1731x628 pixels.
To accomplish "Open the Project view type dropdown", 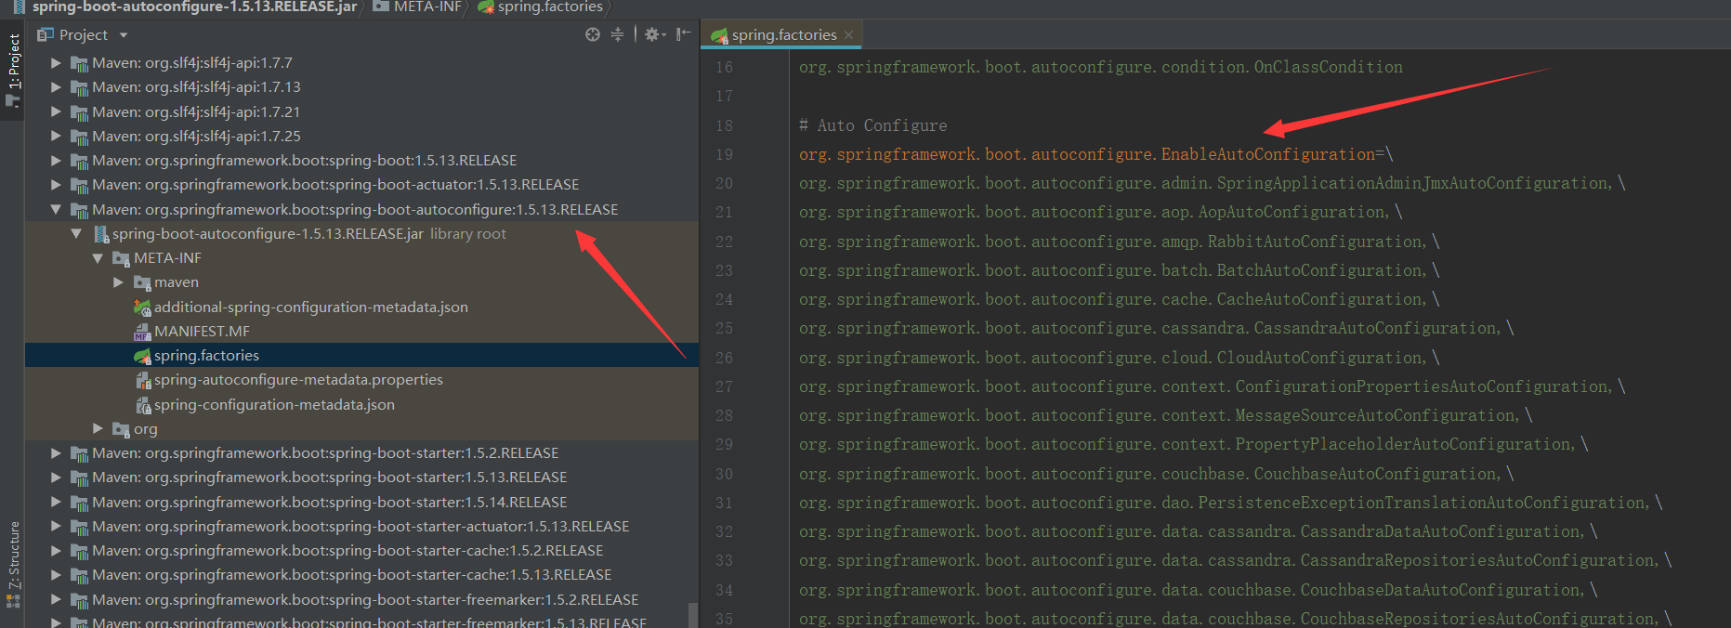I will 124,35.
